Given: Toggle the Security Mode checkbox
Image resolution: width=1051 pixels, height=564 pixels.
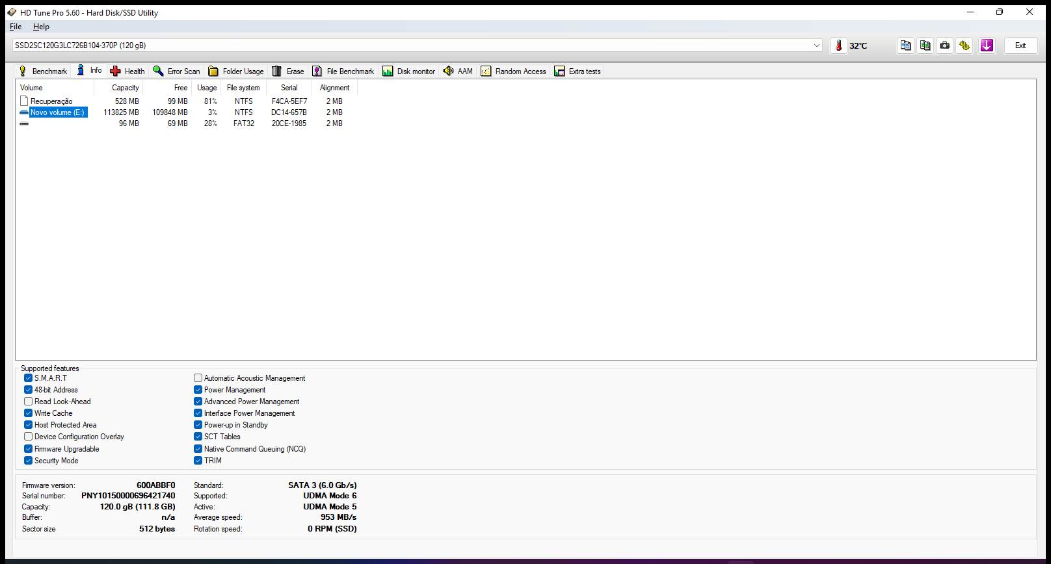Looking at the screenshot, I should click(x=28, y=461).
